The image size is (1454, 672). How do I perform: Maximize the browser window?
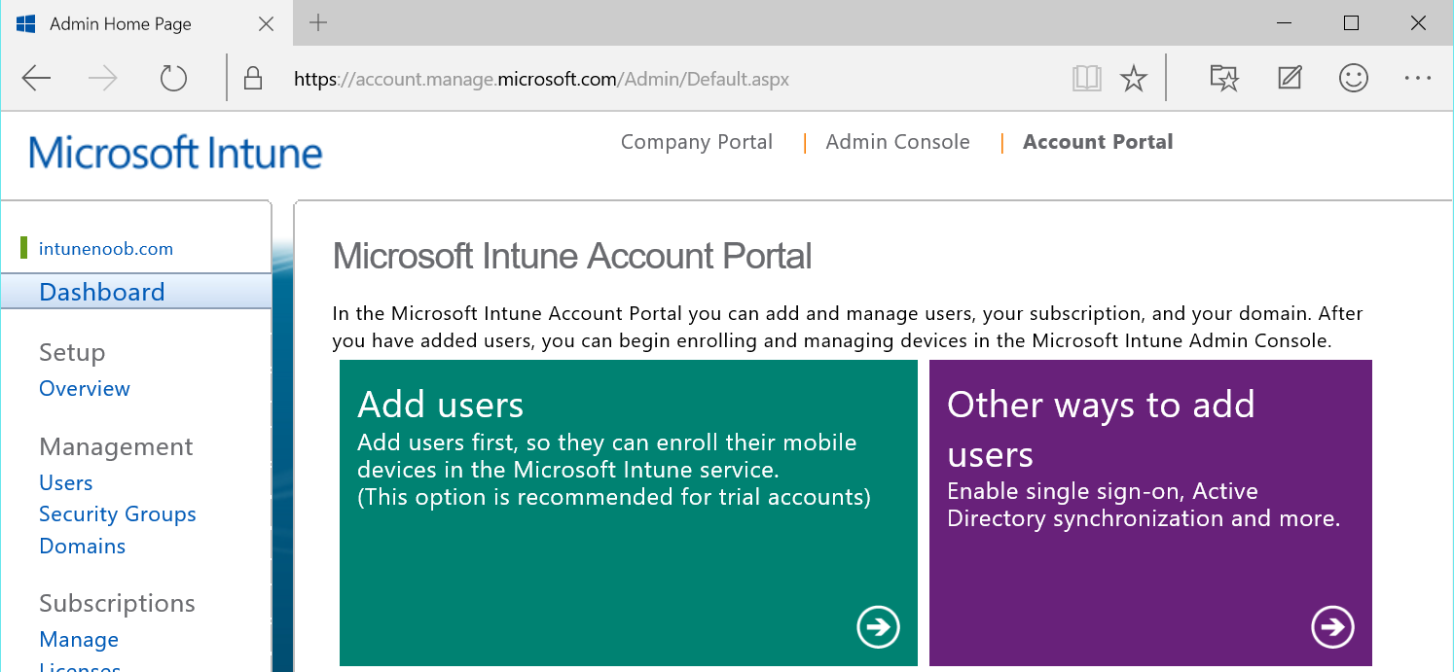coord(1351,23)
